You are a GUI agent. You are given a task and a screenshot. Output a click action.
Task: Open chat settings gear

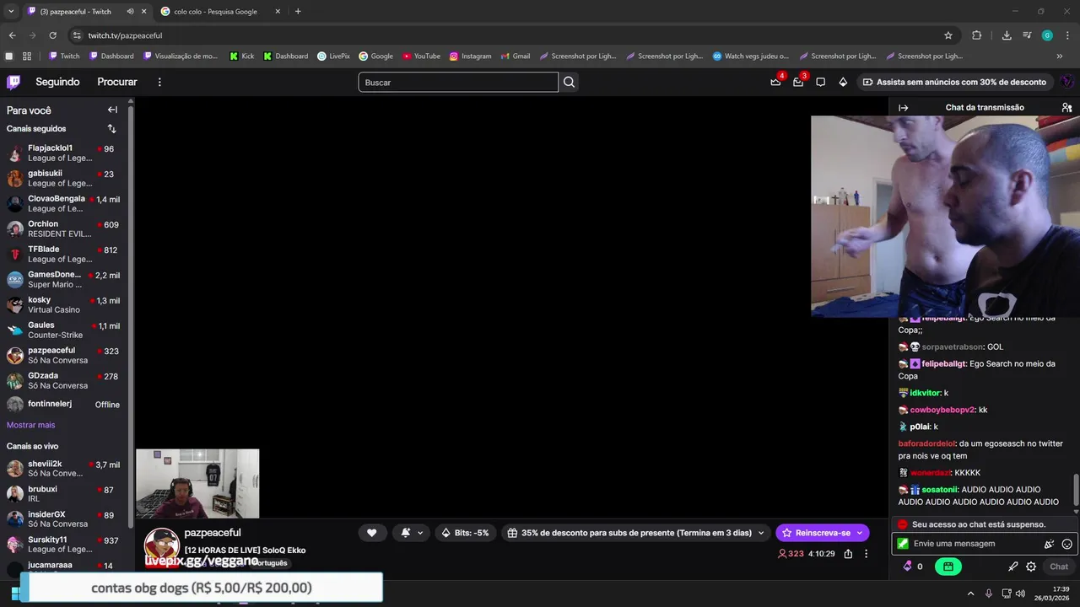[x=1031, y=567]
